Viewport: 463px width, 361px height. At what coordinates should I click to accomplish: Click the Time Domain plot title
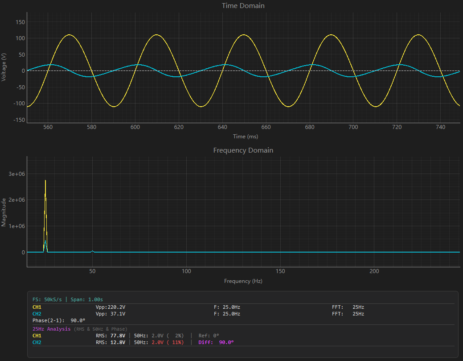coord(243,6)
